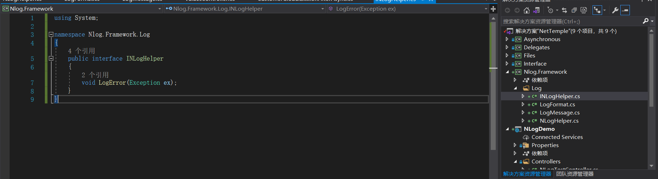
Task: Collapse the namespace Nlog.Framework.Log code block
Action: coord(51,34)
